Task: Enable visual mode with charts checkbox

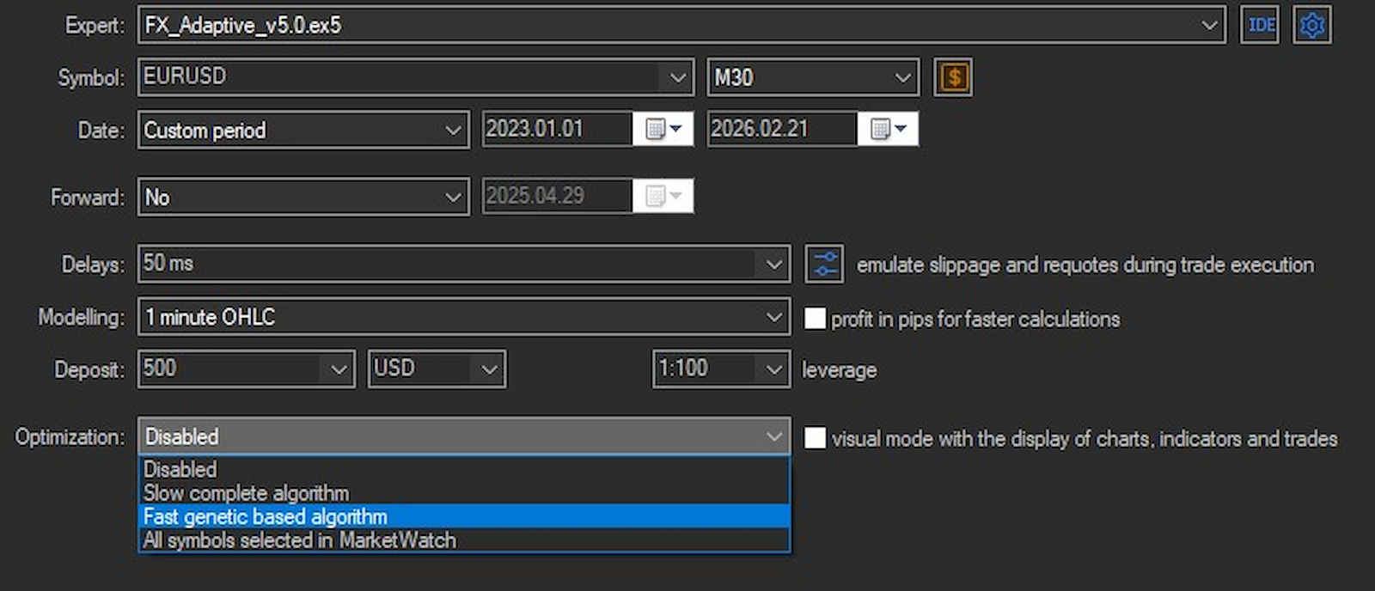Action: tap(815, 438)
